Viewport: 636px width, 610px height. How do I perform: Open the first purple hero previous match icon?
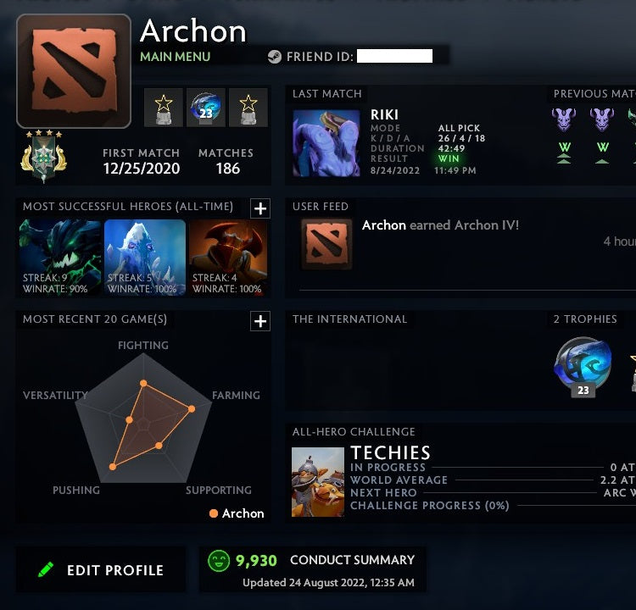coord(564,119)
